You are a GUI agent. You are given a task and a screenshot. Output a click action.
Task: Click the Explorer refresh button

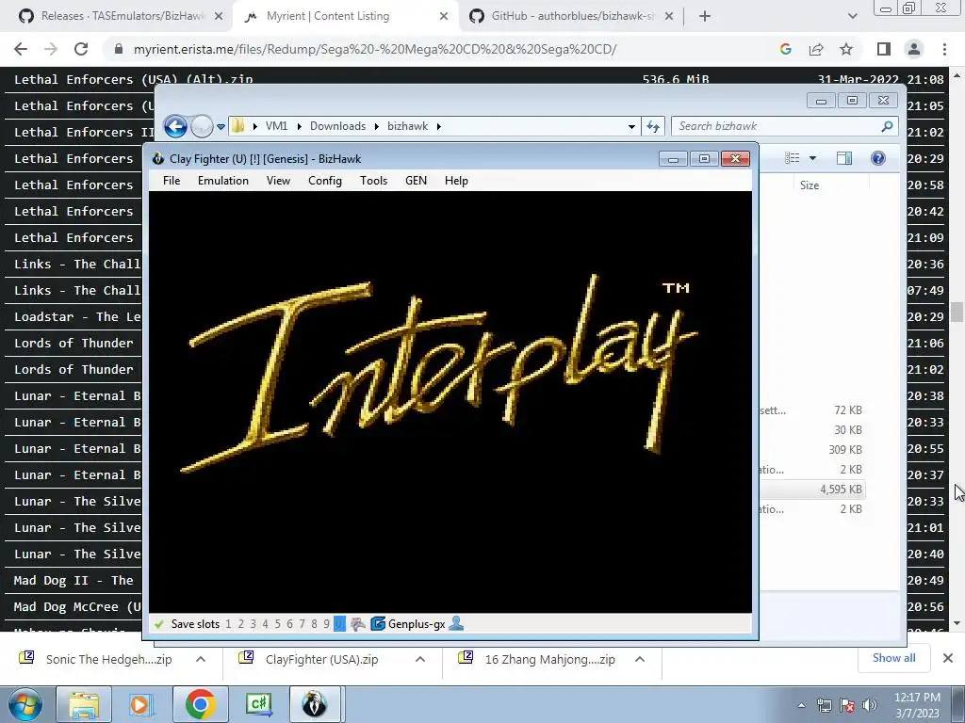click(x=652, y=127)
